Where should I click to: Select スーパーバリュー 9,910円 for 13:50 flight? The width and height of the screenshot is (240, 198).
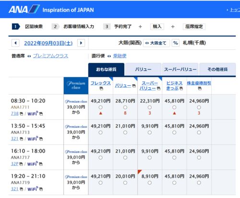[x=150, y=132]
